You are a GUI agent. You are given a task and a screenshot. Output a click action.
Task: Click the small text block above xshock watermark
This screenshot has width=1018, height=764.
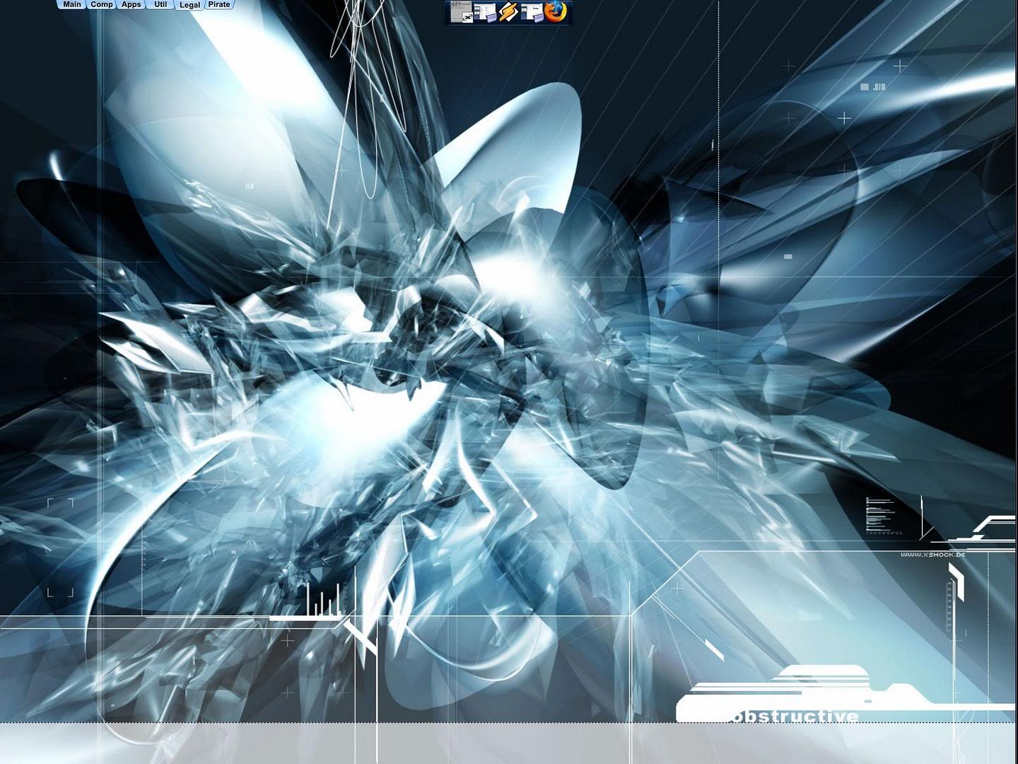point(879,514)
